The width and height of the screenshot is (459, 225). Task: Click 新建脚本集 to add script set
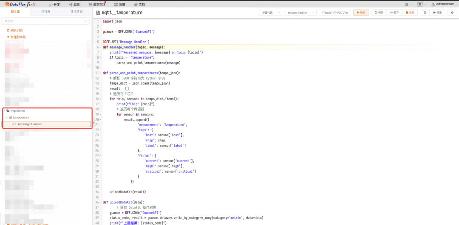coord(16,37)
